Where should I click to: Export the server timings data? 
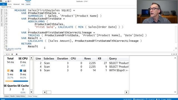tap(17, 54)
